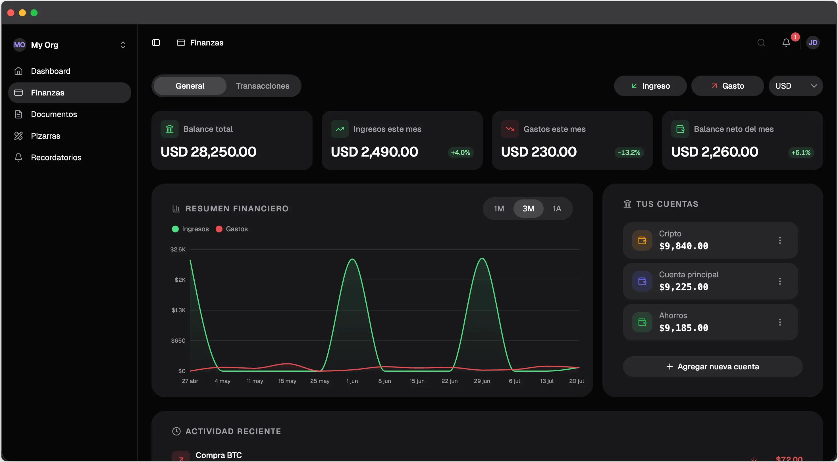Click the Cripto account wallet icon

tap(642, 240)
